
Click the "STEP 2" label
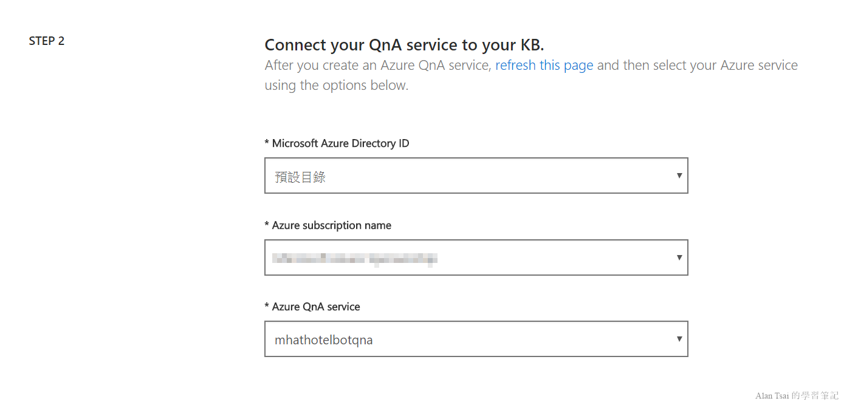[47, 41]
